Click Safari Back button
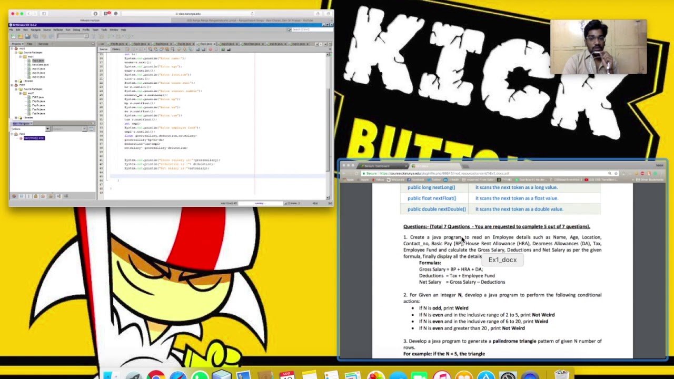Viewport: 674px width, 379px height. point(28,14)
